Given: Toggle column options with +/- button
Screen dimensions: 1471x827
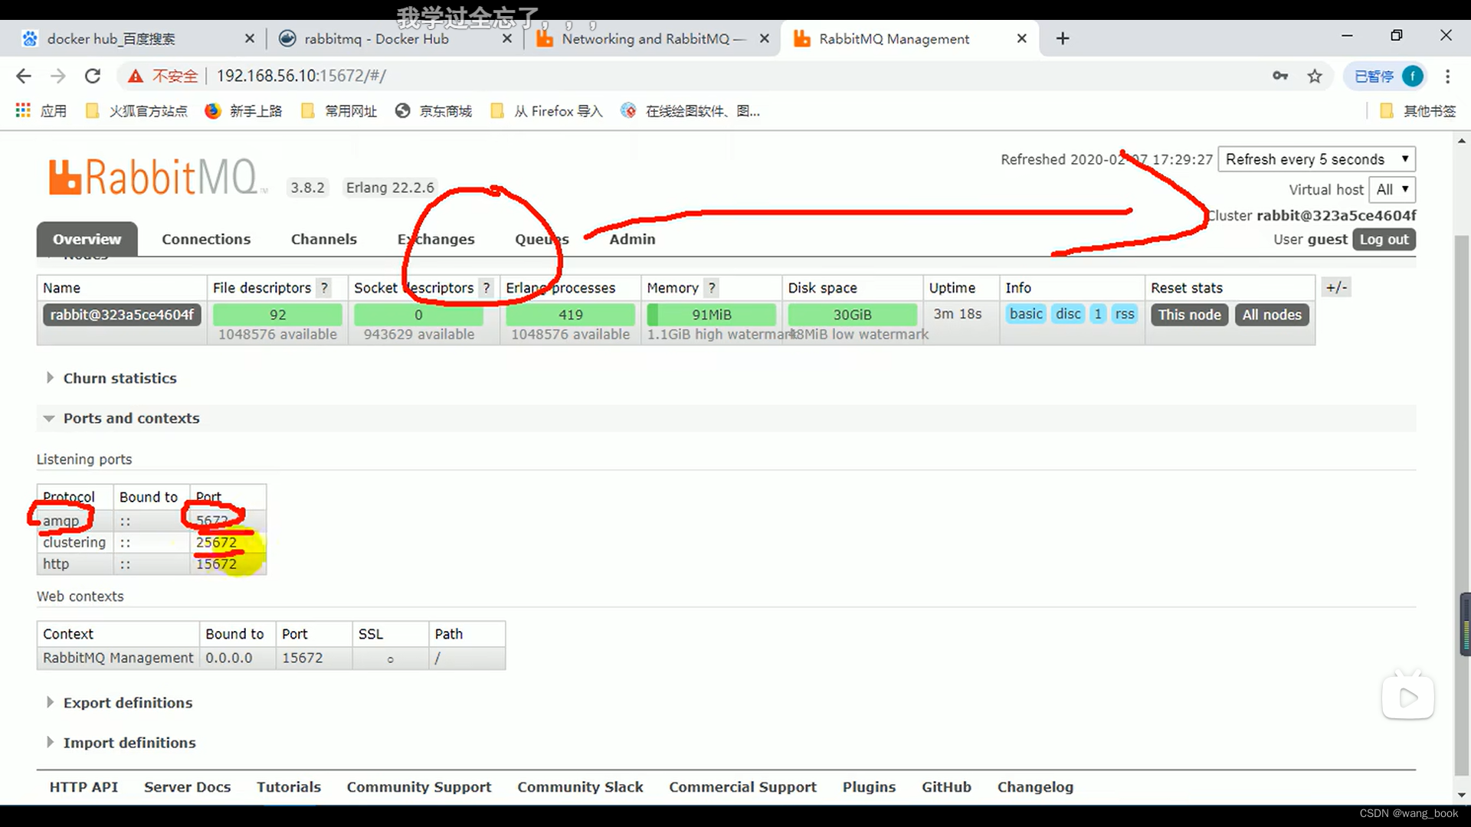Looking at the screenshot, I should [1337, 288].
